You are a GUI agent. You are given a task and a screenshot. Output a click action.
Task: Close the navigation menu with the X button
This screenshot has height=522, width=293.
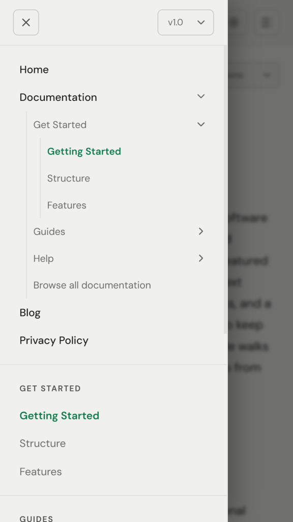pos(26,22)
